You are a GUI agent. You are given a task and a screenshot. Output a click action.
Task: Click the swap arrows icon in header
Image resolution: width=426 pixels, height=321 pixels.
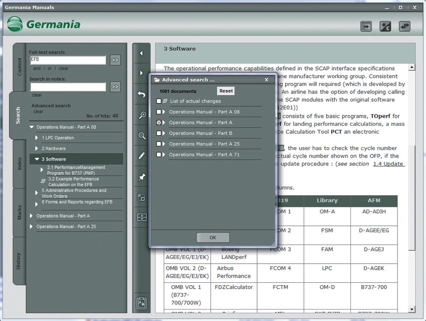point(404,26)
